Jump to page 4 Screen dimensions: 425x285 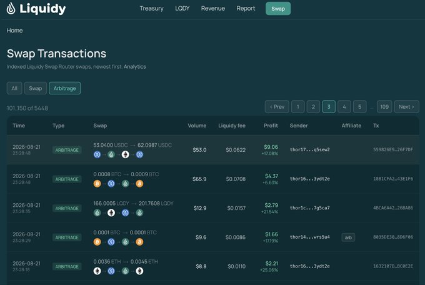click(x=344, y=107)
